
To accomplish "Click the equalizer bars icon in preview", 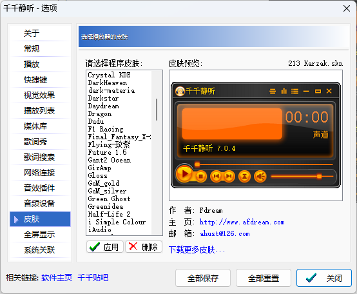I will [x=284, y=92].
